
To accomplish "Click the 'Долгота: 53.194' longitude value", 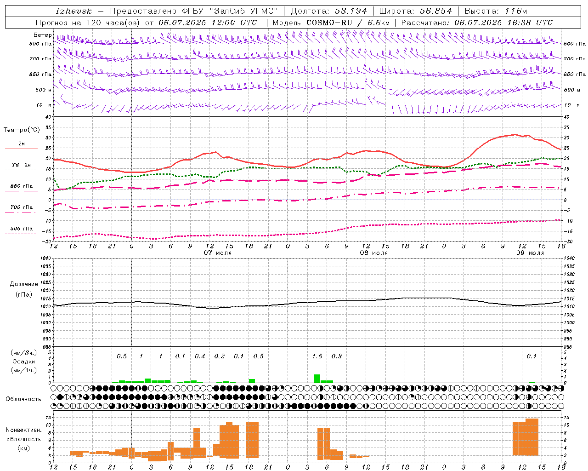I will tap(329, 11).
